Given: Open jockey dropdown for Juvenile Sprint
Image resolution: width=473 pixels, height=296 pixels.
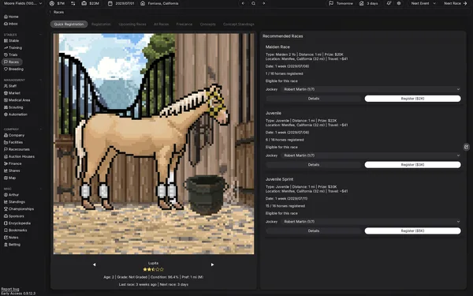Looking at the screenshot, I should point(371,221).
